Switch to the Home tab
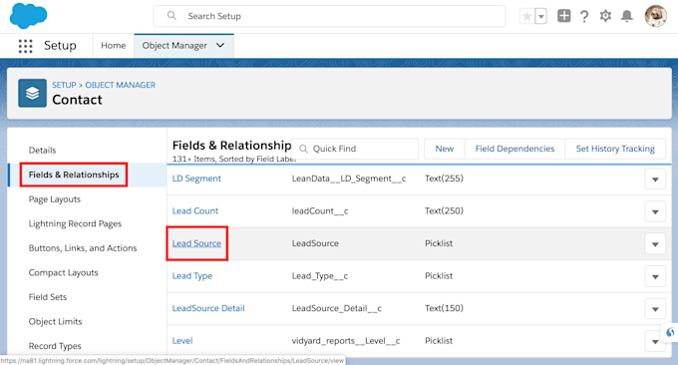Screen dimensions: 678x365 tap(114, 46)
